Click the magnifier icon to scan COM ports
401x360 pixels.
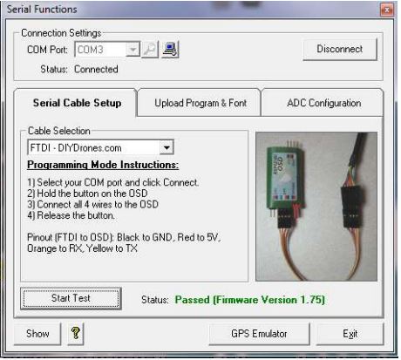150,50
